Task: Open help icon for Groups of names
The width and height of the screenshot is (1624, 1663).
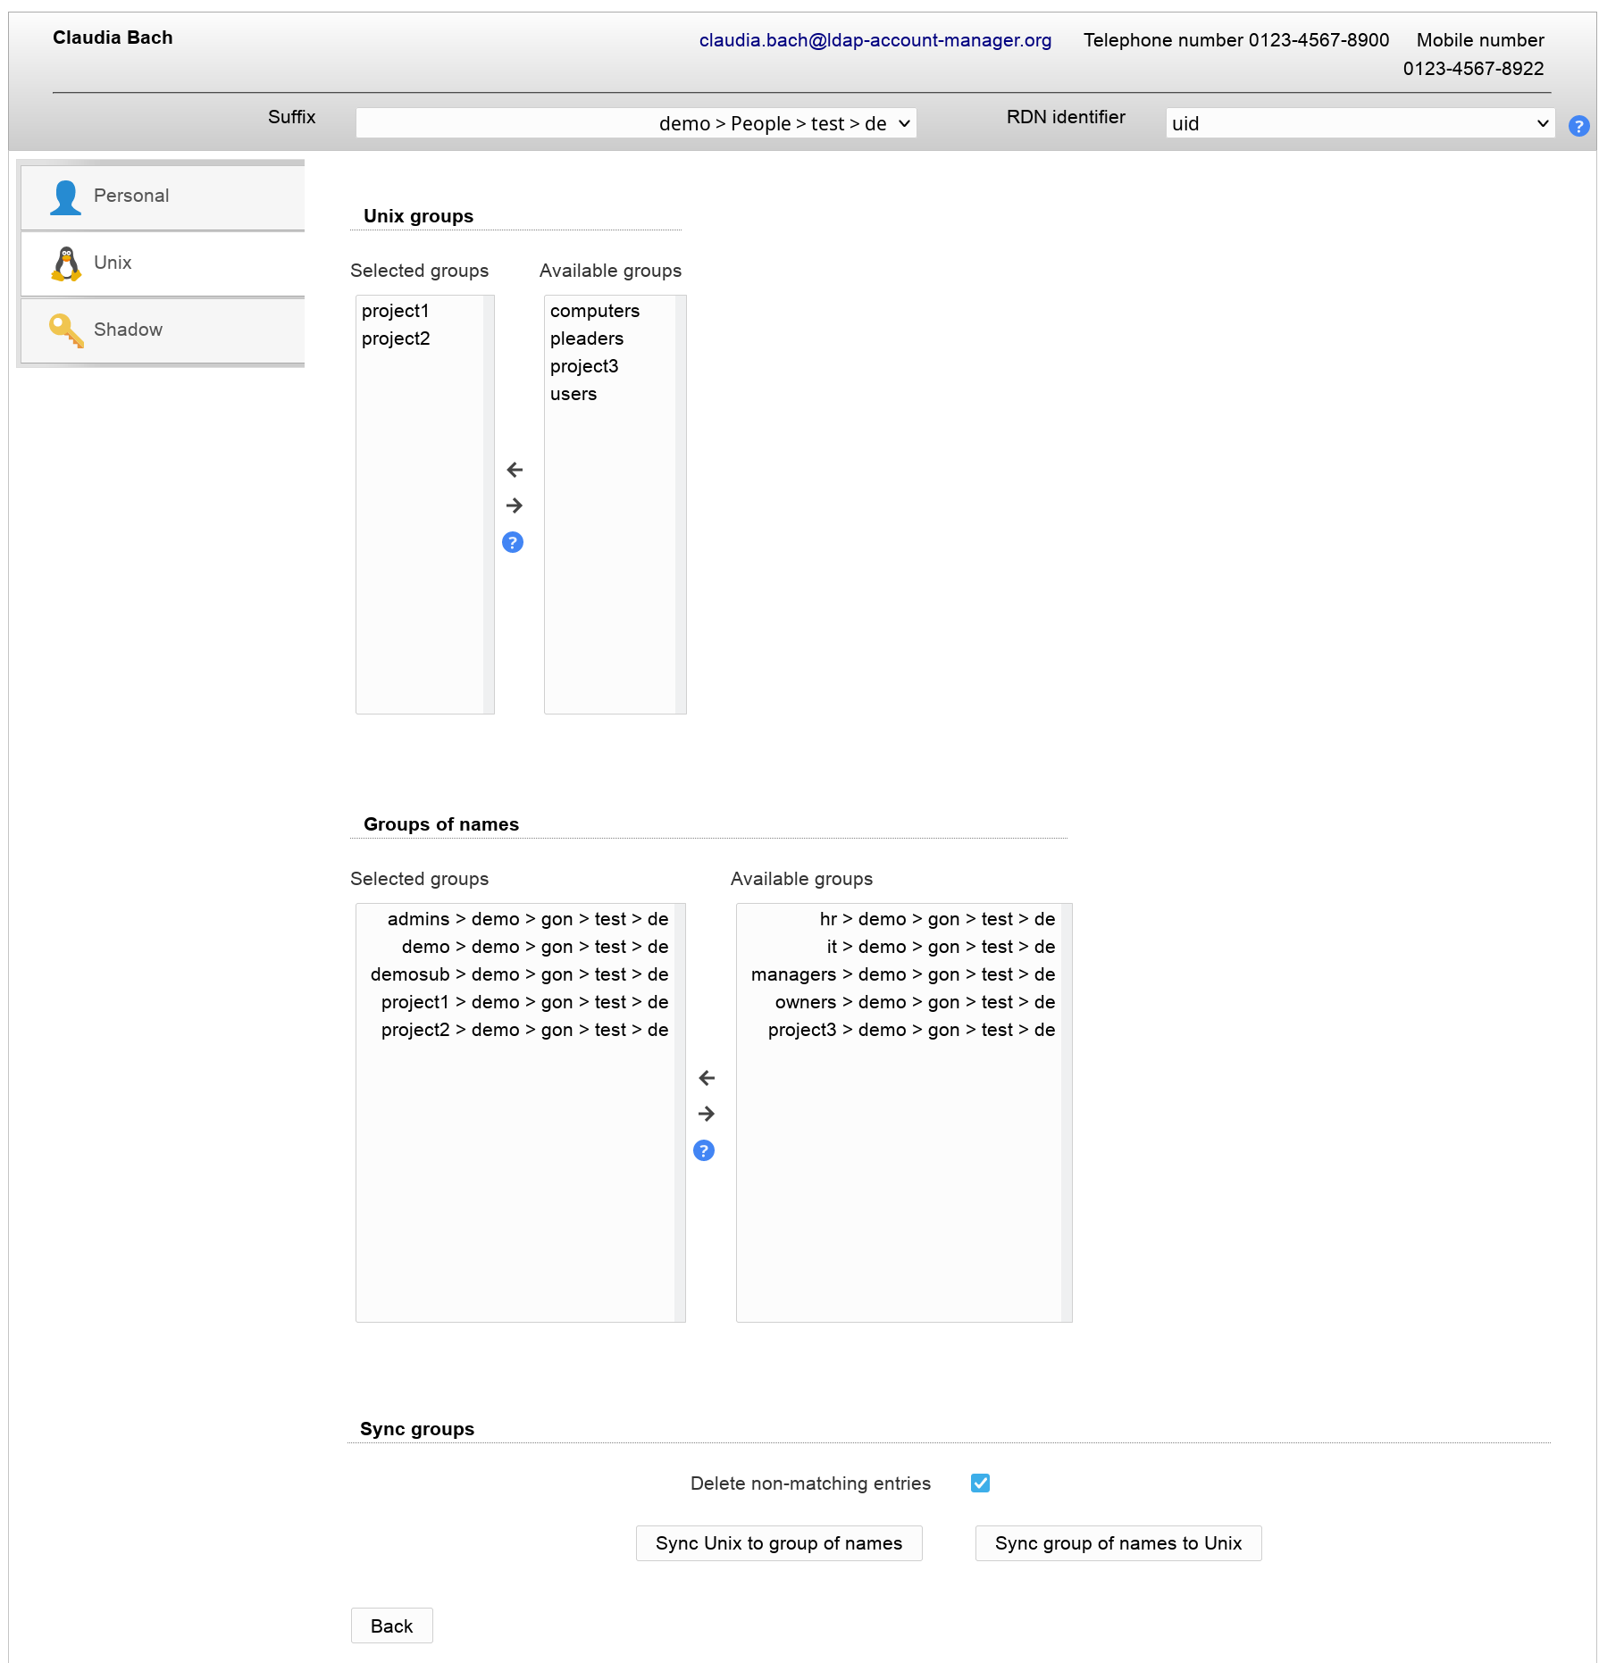Action: [704, 1150]
